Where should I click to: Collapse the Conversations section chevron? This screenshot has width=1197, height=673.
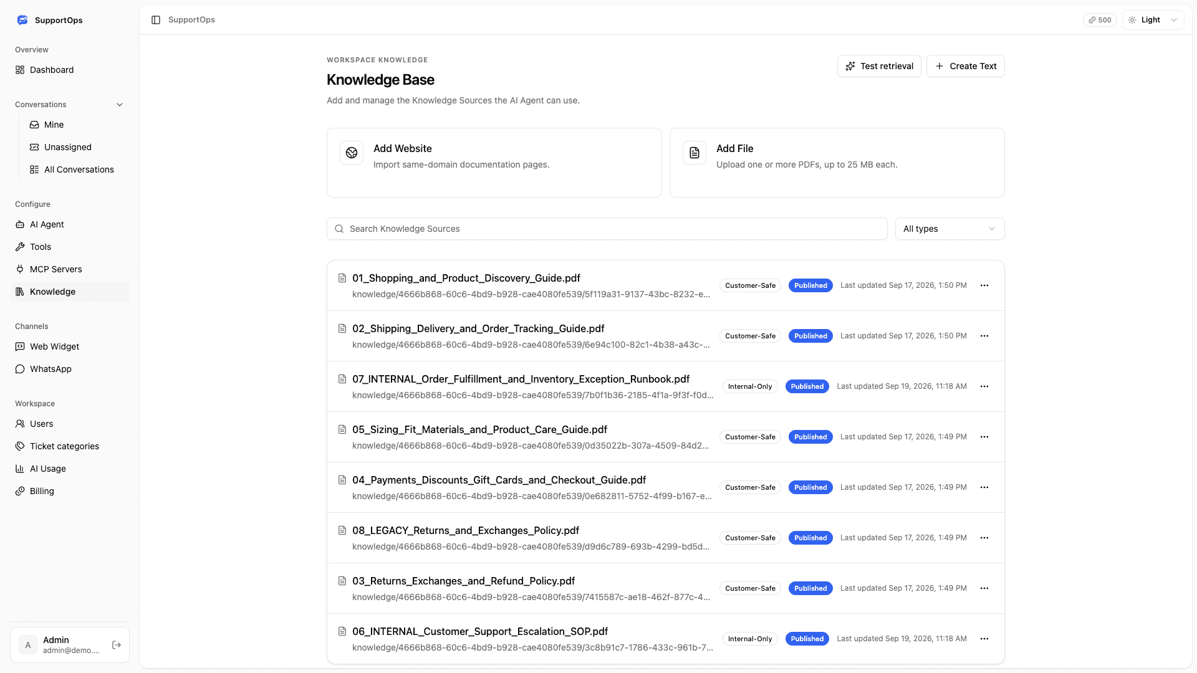pyautogui.click(x=120, y=105)
